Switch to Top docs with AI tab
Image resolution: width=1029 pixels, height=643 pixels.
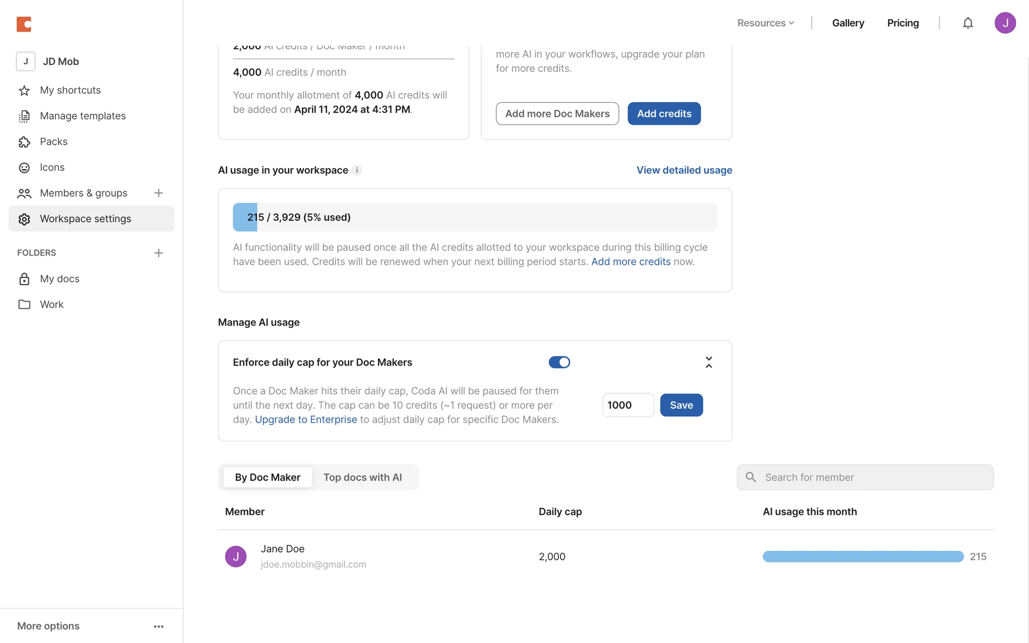click(362, 477)
